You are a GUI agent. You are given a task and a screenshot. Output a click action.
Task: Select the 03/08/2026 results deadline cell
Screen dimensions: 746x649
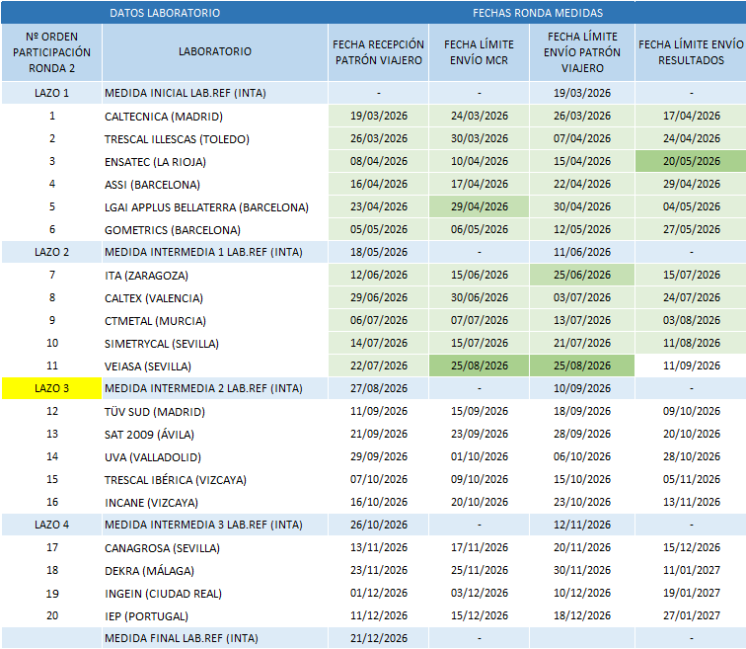point(691,320)
